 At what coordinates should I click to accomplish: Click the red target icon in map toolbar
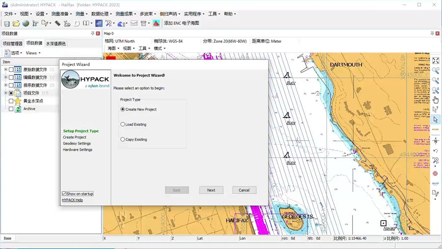click(x=436, y=173)
